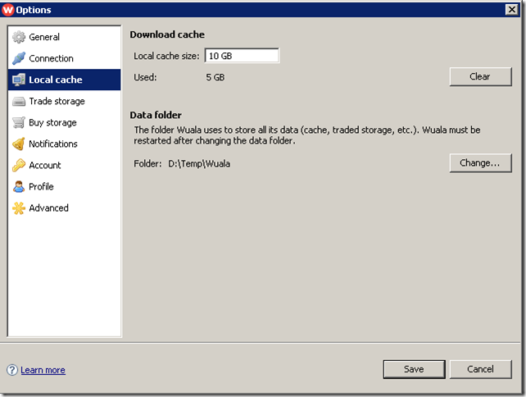Click the Account key icon

click(x=19, y=165)
